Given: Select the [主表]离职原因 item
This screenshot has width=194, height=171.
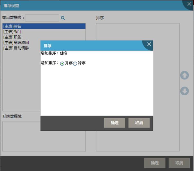Looking at the screenshot, I should coord(16,42).
